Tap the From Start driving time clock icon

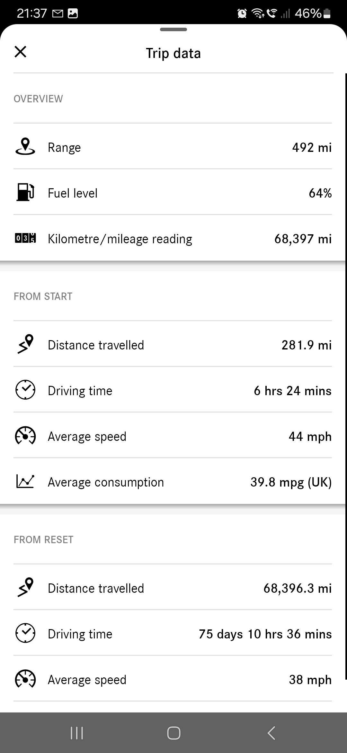pyautogui.click(x=25, y=390)
